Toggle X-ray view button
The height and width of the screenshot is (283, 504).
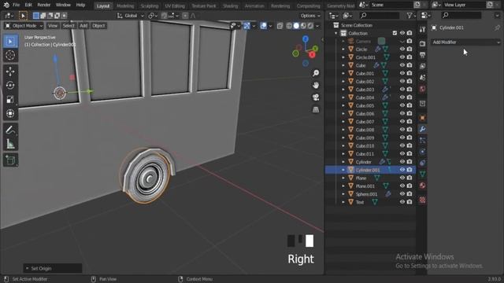click(280, 26)
